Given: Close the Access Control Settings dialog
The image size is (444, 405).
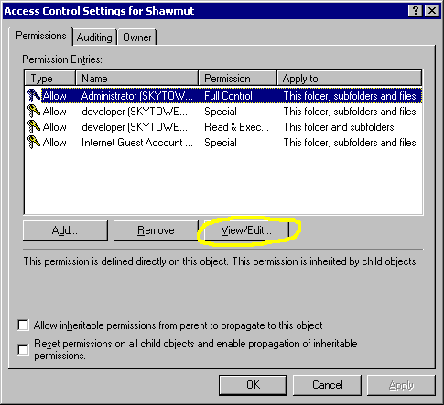Looking at the screenshot, I should click(432, 11).
